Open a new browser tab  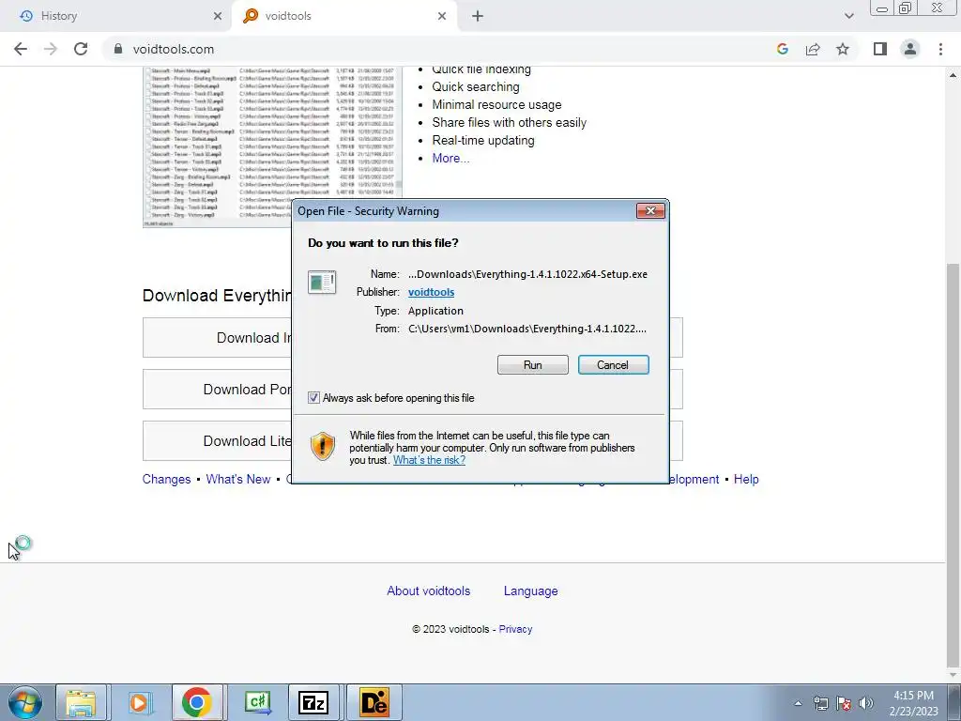pyautogui.click(x=478, y=16)
